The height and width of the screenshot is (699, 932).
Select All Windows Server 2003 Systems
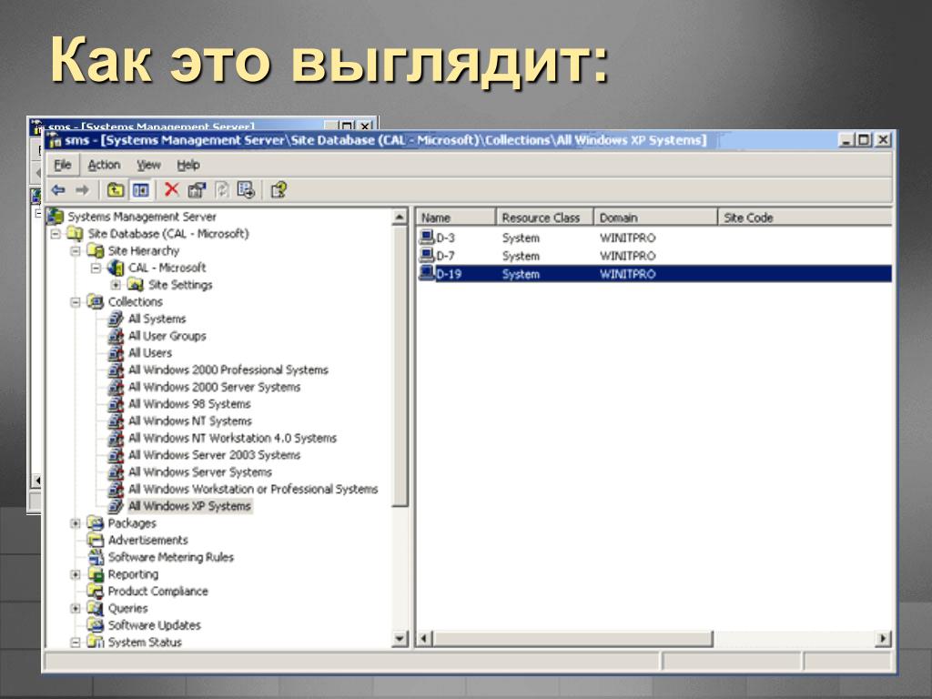click(215, 455)
